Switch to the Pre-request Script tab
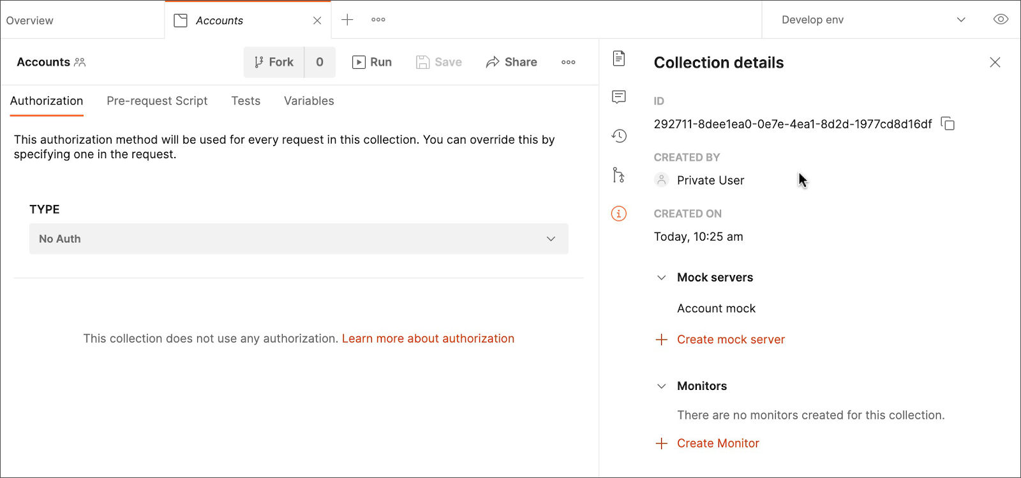 tap(157, 101)
